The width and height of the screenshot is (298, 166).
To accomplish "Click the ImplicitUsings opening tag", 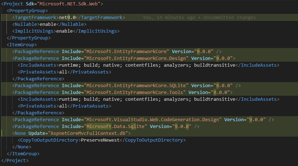I will pos(34,31).
